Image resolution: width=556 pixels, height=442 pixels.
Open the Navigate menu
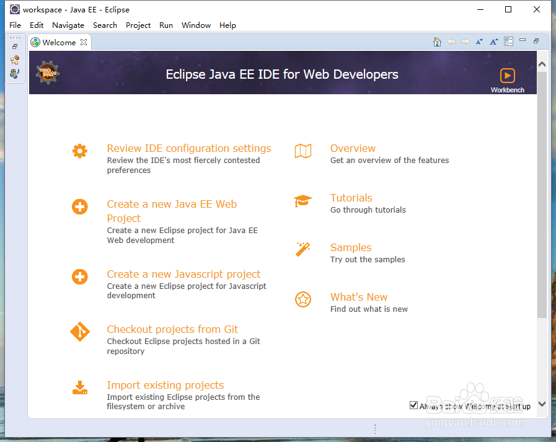(68, 25)
